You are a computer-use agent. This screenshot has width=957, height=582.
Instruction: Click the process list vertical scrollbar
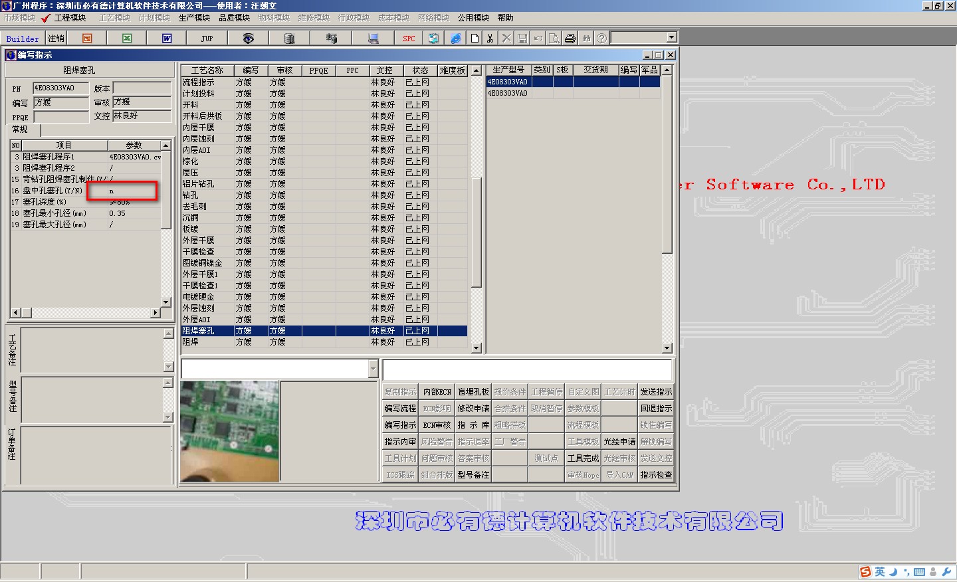[476, 233]
